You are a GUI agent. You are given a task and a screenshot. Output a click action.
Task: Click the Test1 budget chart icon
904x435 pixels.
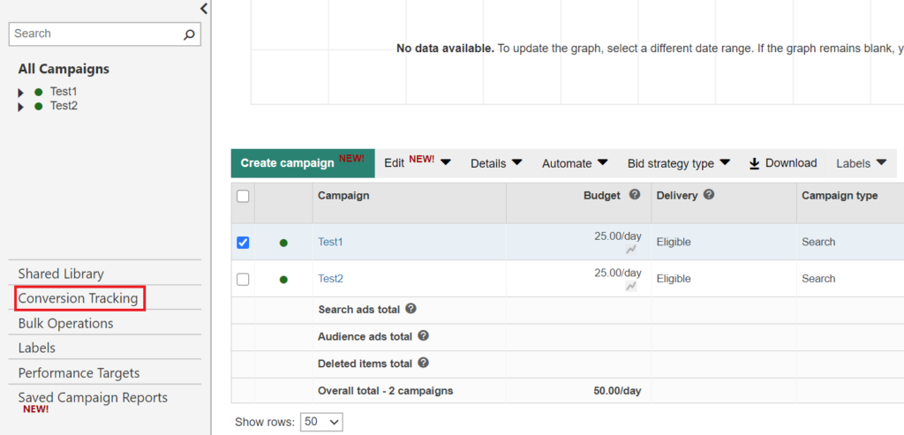(631, 250)
